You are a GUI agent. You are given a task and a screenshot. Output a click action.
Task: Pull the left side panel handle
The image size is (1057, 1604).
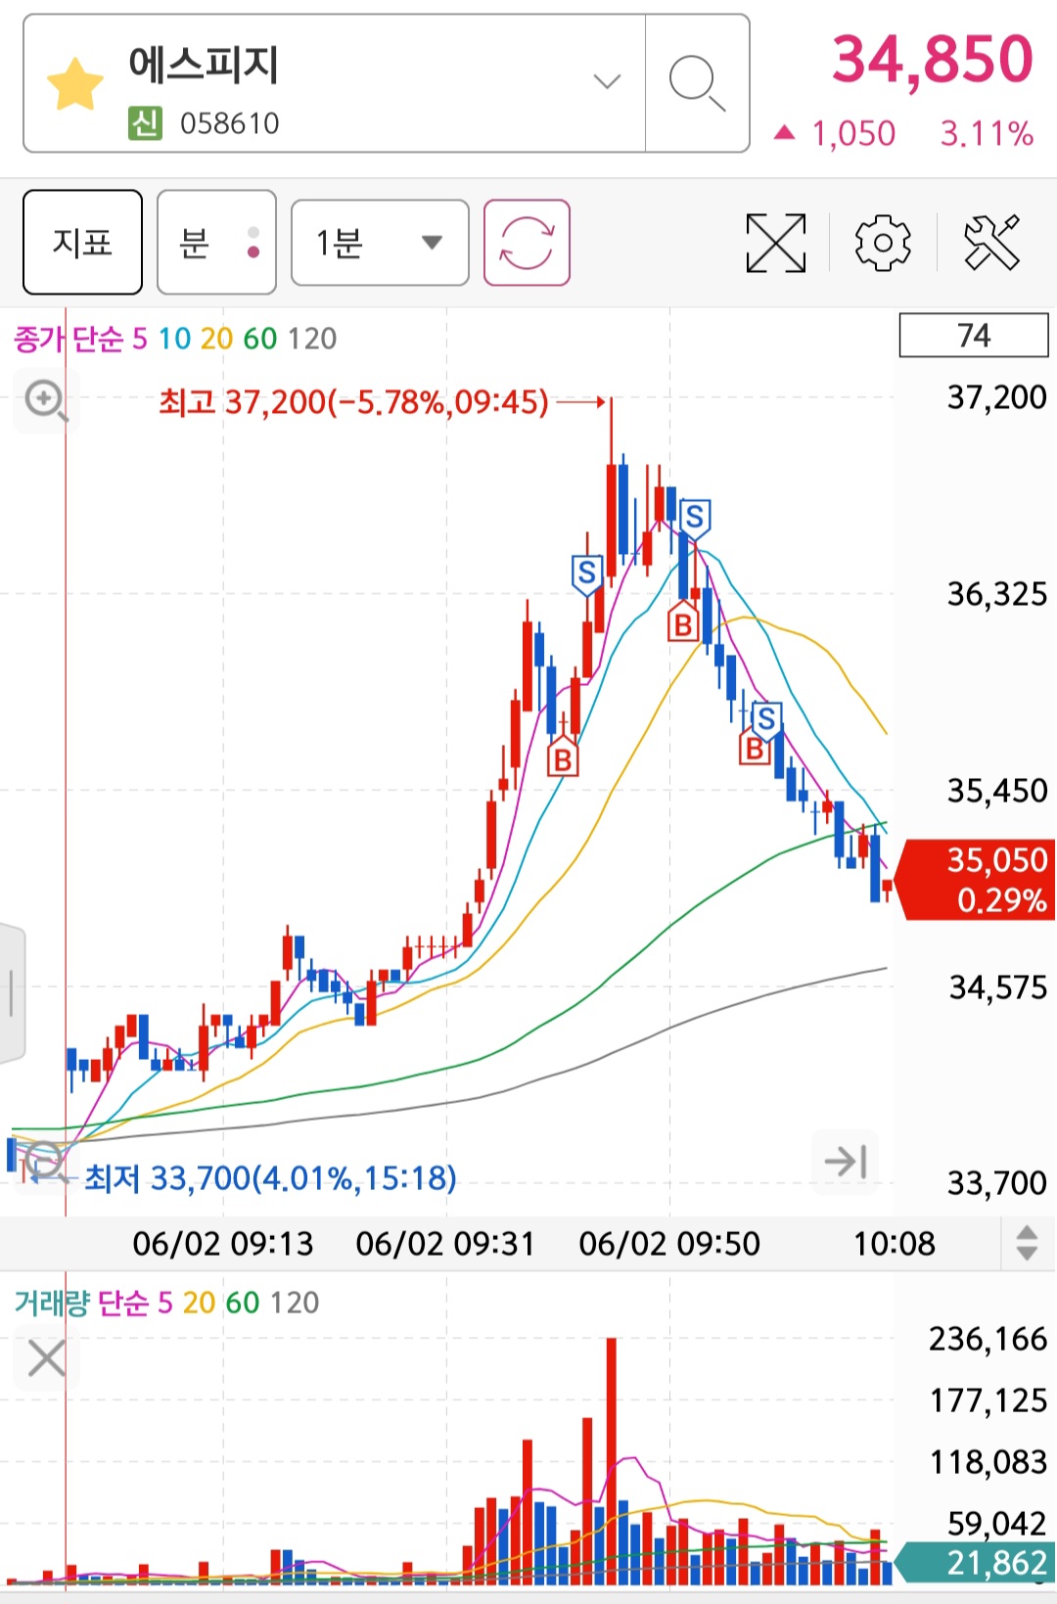pyautogui.click(x=12, y=992)
